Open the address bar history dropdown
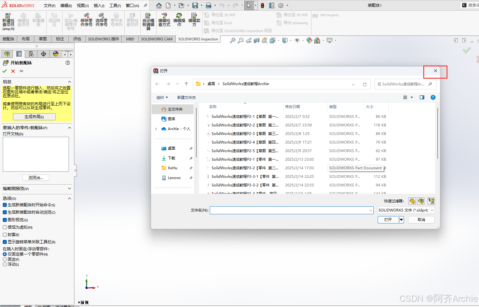Image resolution: width=479 pixels, height=307 pixels. (x=353, y=84)
